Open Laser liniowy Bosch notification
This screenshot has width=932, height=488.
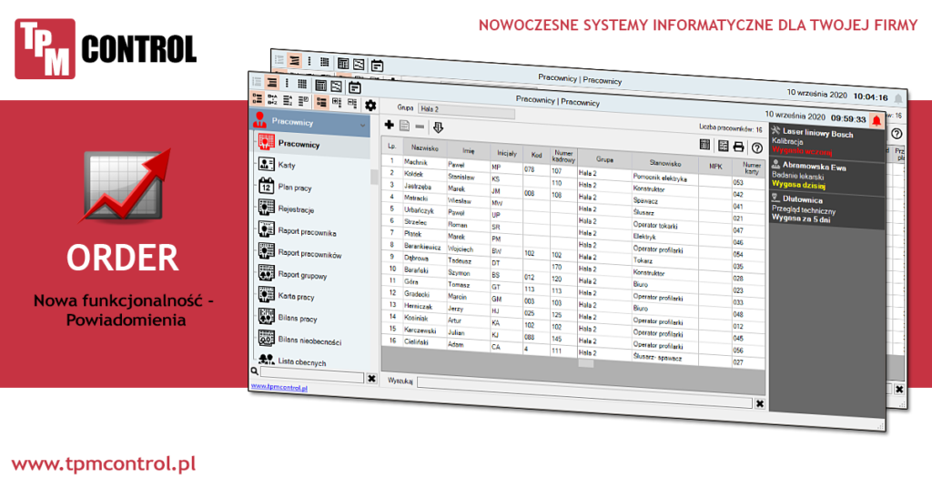826,141
